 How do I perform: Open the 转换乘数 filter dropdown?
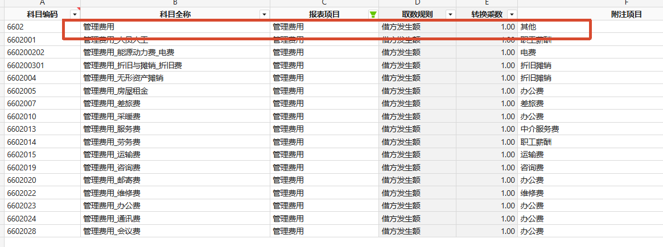coord(512,14)
